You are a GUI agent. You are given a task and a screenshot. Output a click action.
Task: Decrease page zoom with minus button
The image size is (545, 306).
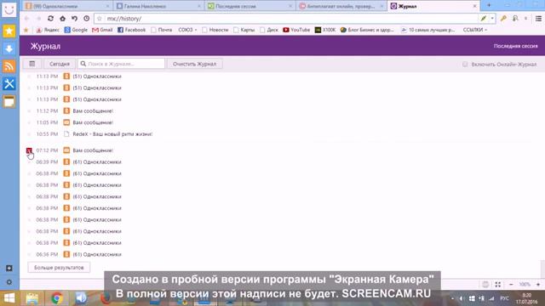[511, 285]
